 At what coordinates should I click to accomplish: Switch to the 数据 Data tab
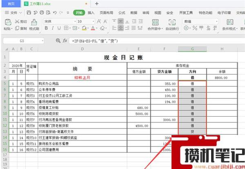[x=134, y=13]
